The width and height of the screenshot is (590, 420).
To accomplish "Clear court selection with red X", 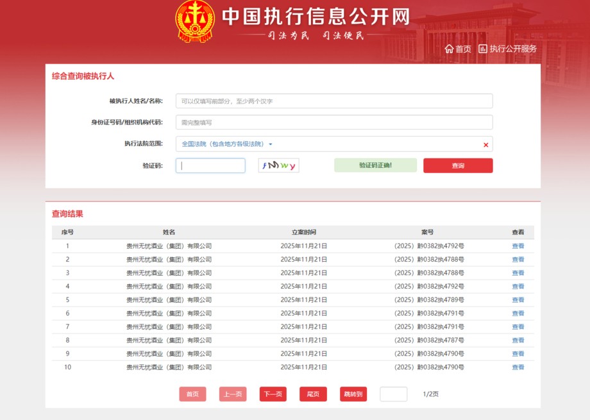I will tap(485, 145).
